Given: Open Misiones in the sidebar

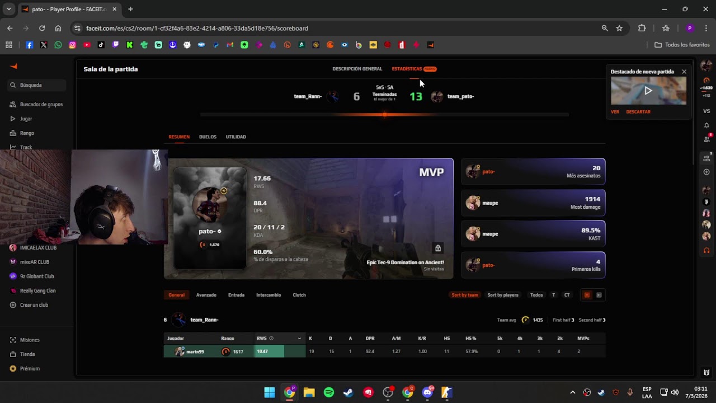Looking at the screenshot, I should pos(26,340).
